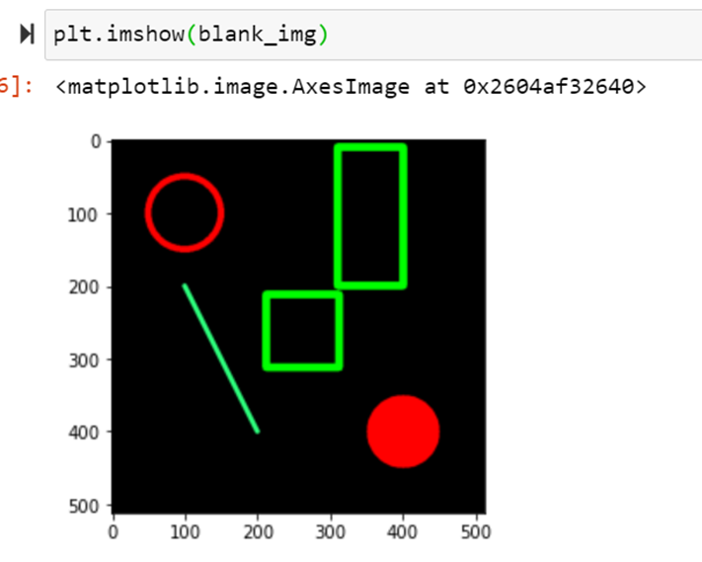Click the green square outline
The height and width of the screenshot is (562, 702).
(x=303, y=331)
